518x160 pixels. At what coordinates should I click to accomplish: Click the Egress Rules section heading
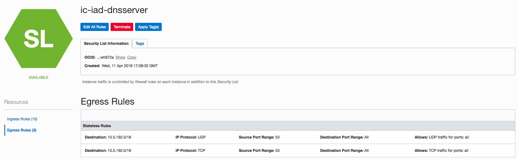coord(108,102)
